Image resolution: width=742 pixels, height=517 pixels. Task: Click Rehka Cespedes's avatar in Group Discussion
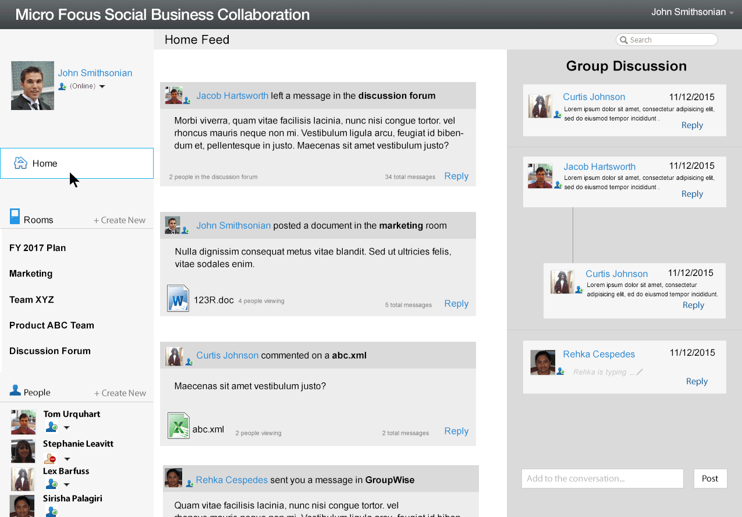coord(543,362)
